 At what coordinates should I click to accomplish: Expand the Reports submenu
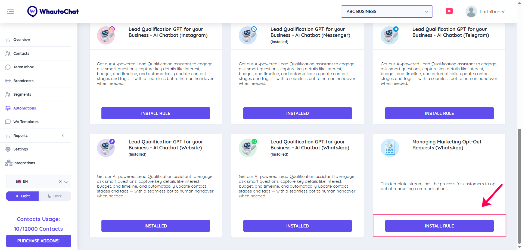(x=63, y=136)
